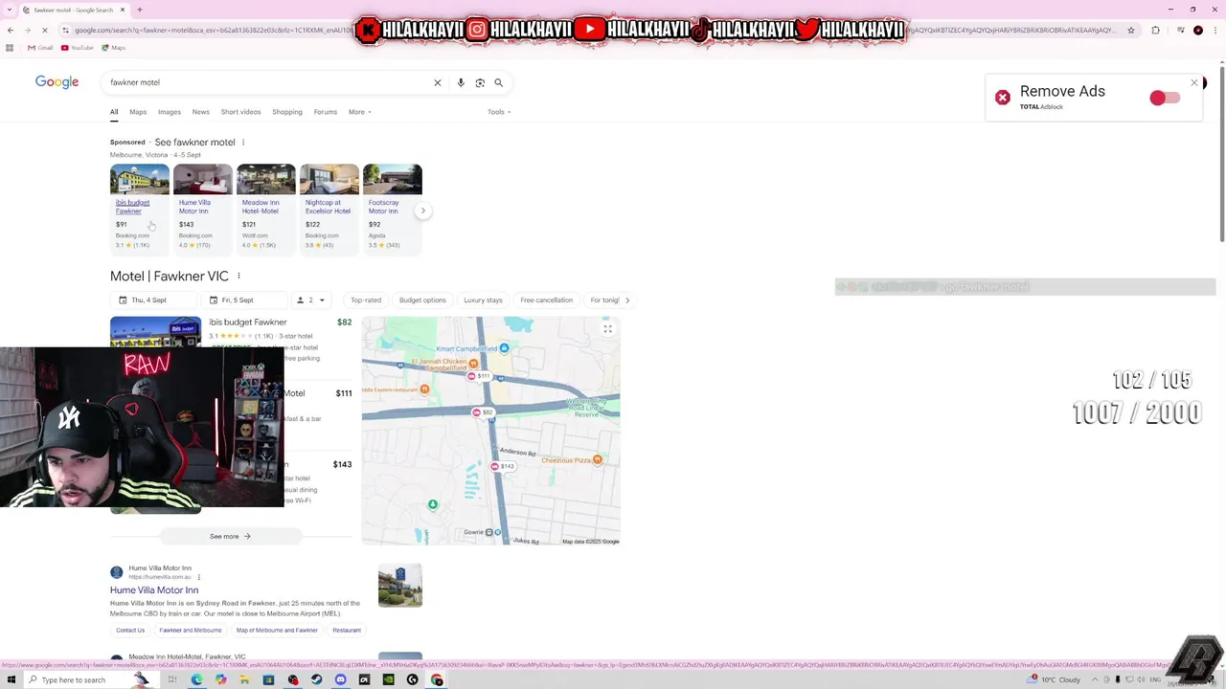Toggle the Free cancellation filter chip
This screenshot has height=689, width=1226.
546,300
